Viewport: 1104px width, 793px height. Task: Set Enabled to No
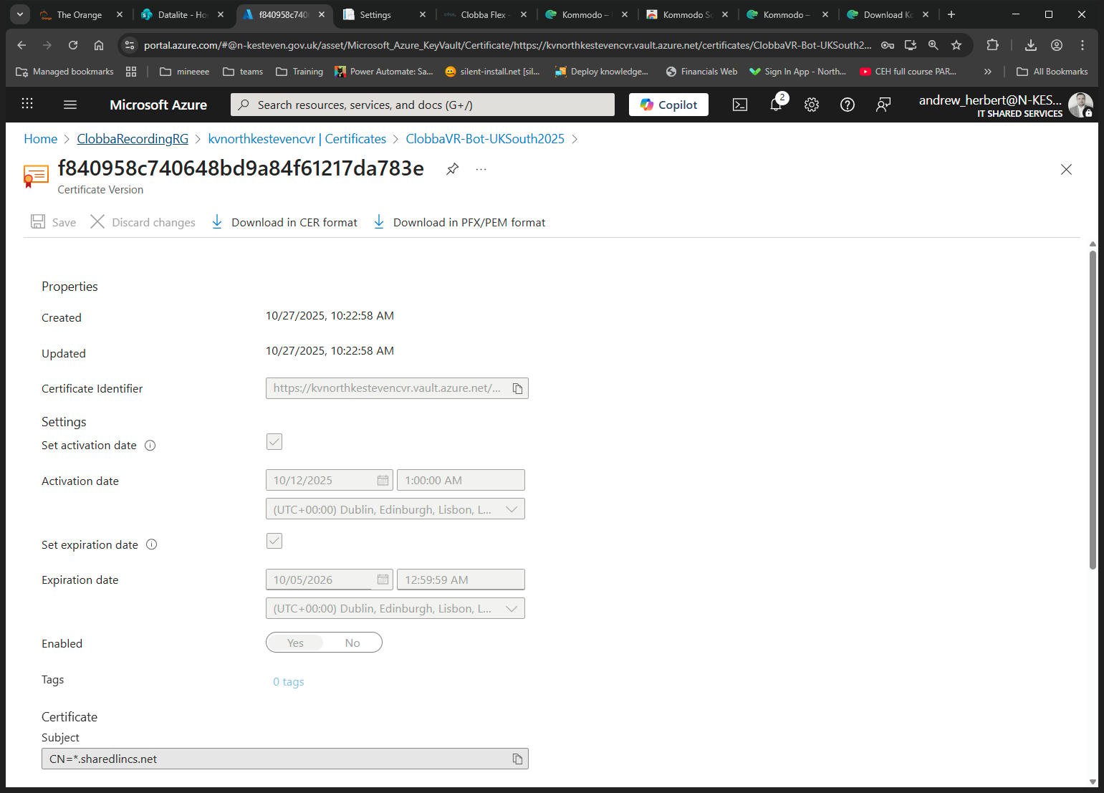coord(352,643)
